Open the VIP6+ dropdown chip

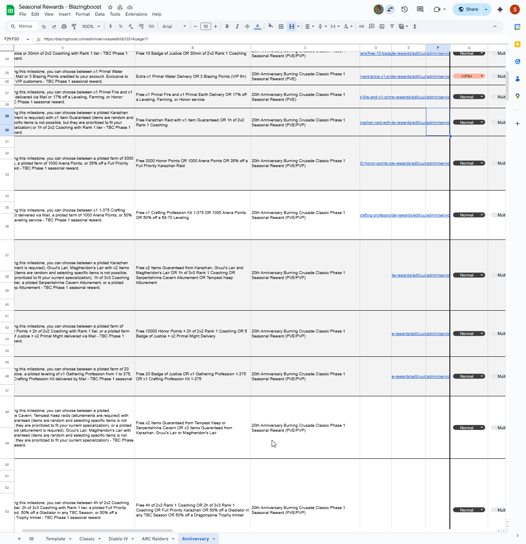[x=469, y=76]
